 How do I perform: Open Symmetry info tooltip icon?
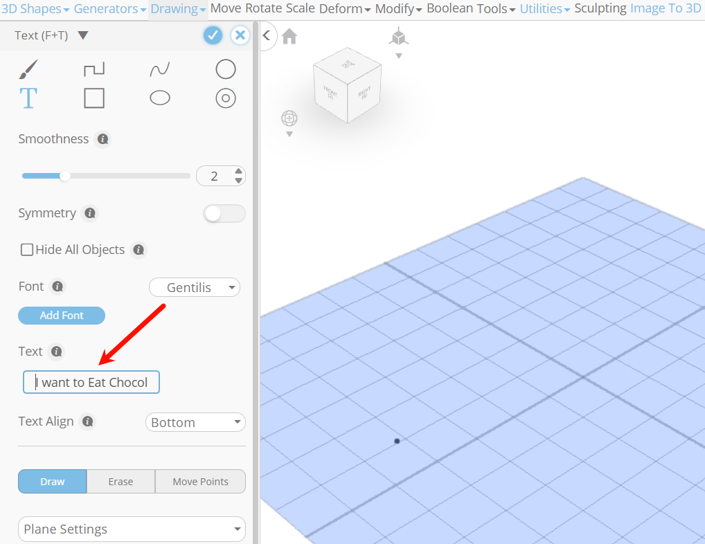pyautogui.click(x=90, y=213)
